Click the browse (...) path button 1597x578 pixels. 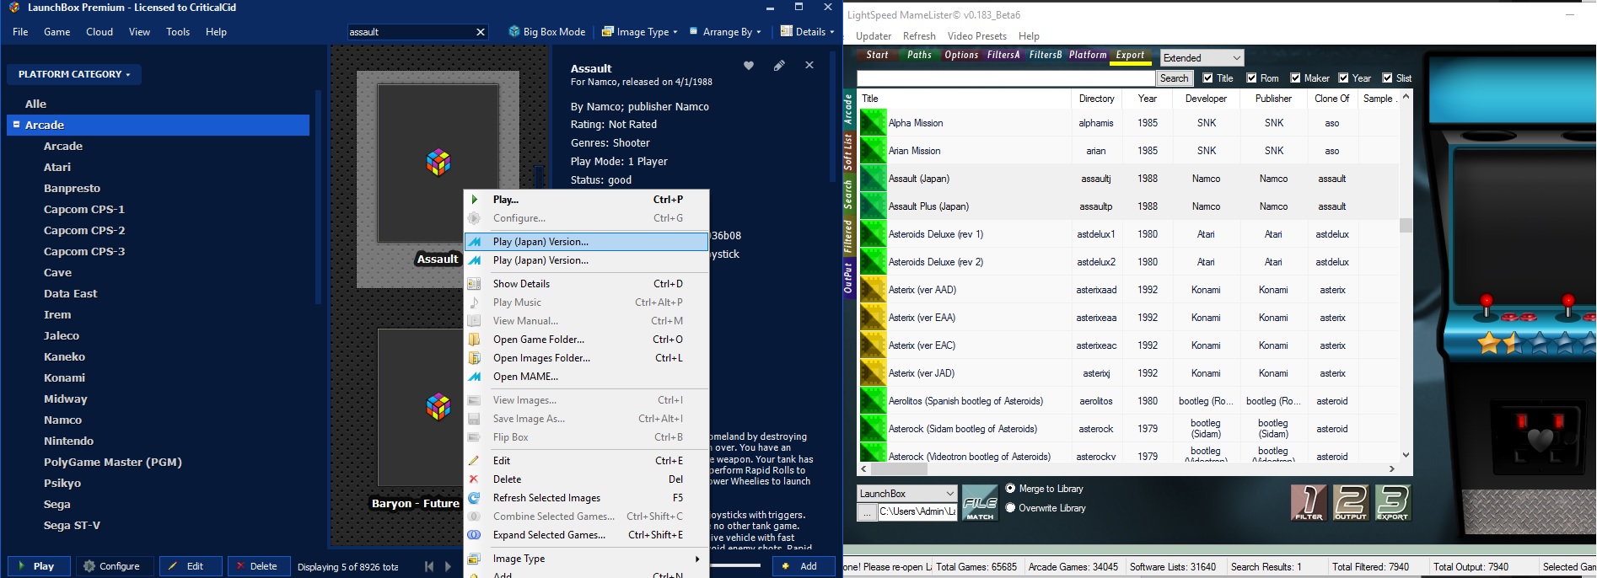tap(867, 512)
